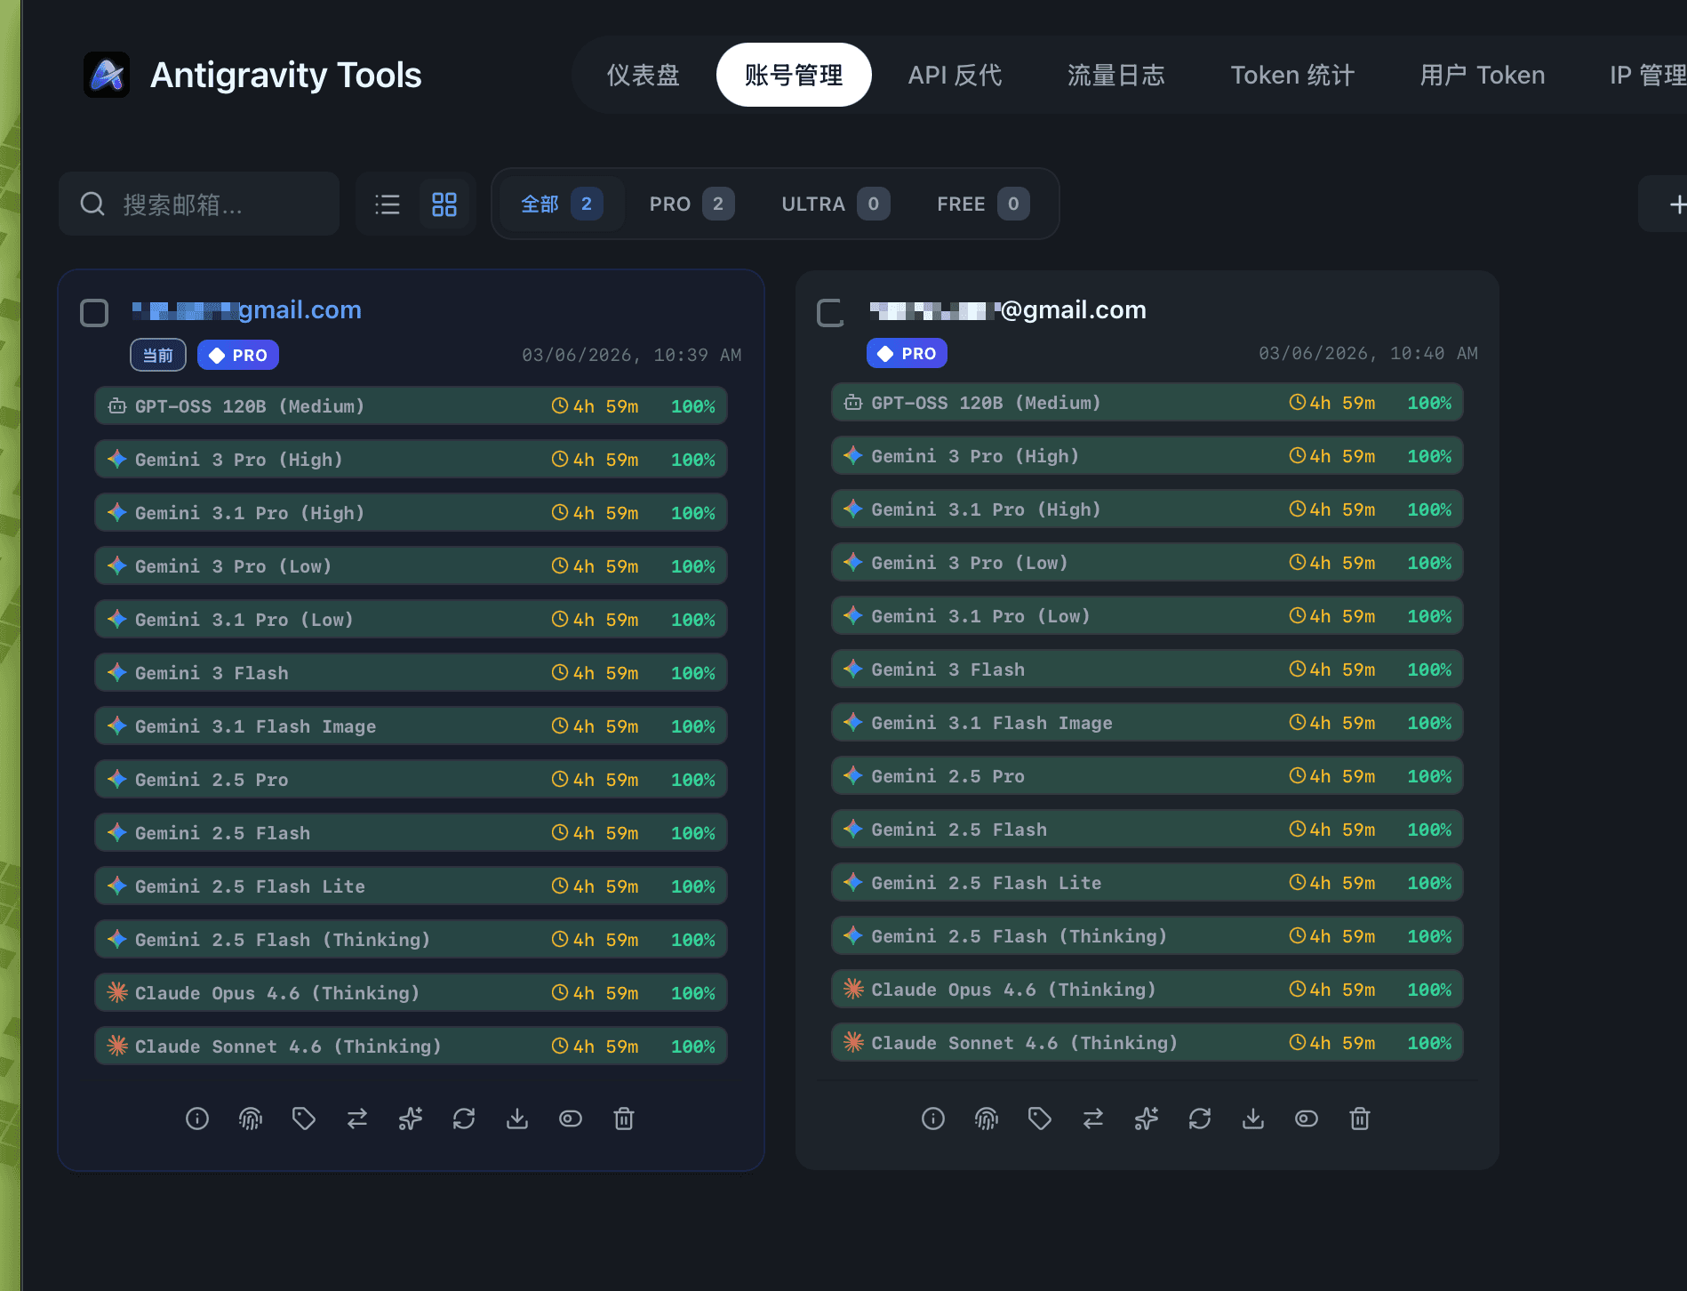Screen dimensions: 1687x1291
Task: Switch to list view layout
Action: [388, 204]
